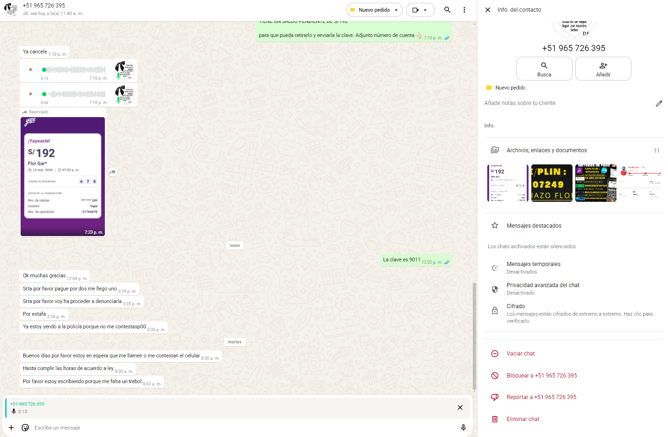The width and height of the screenshot is (668, 437).
Task: Click the emoji picker icon
Action: [25, 428]
